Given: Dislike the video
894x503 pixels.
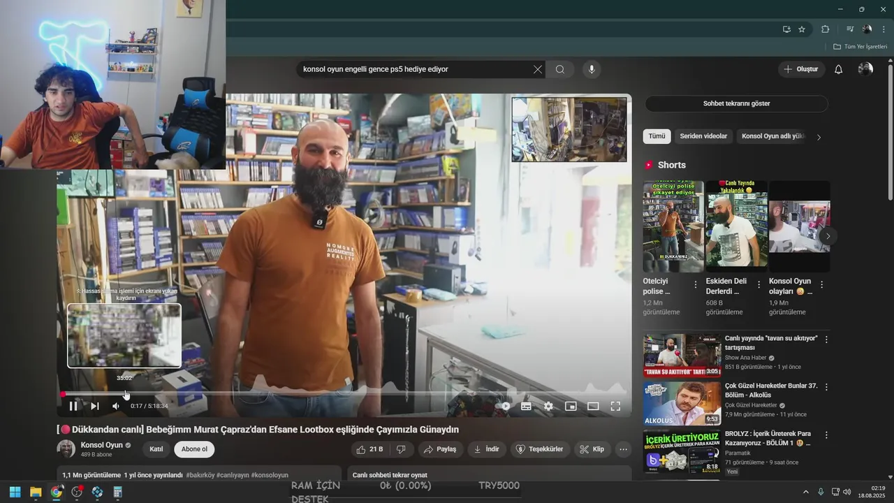Looking at the screenshot, I should pos(401,449).
